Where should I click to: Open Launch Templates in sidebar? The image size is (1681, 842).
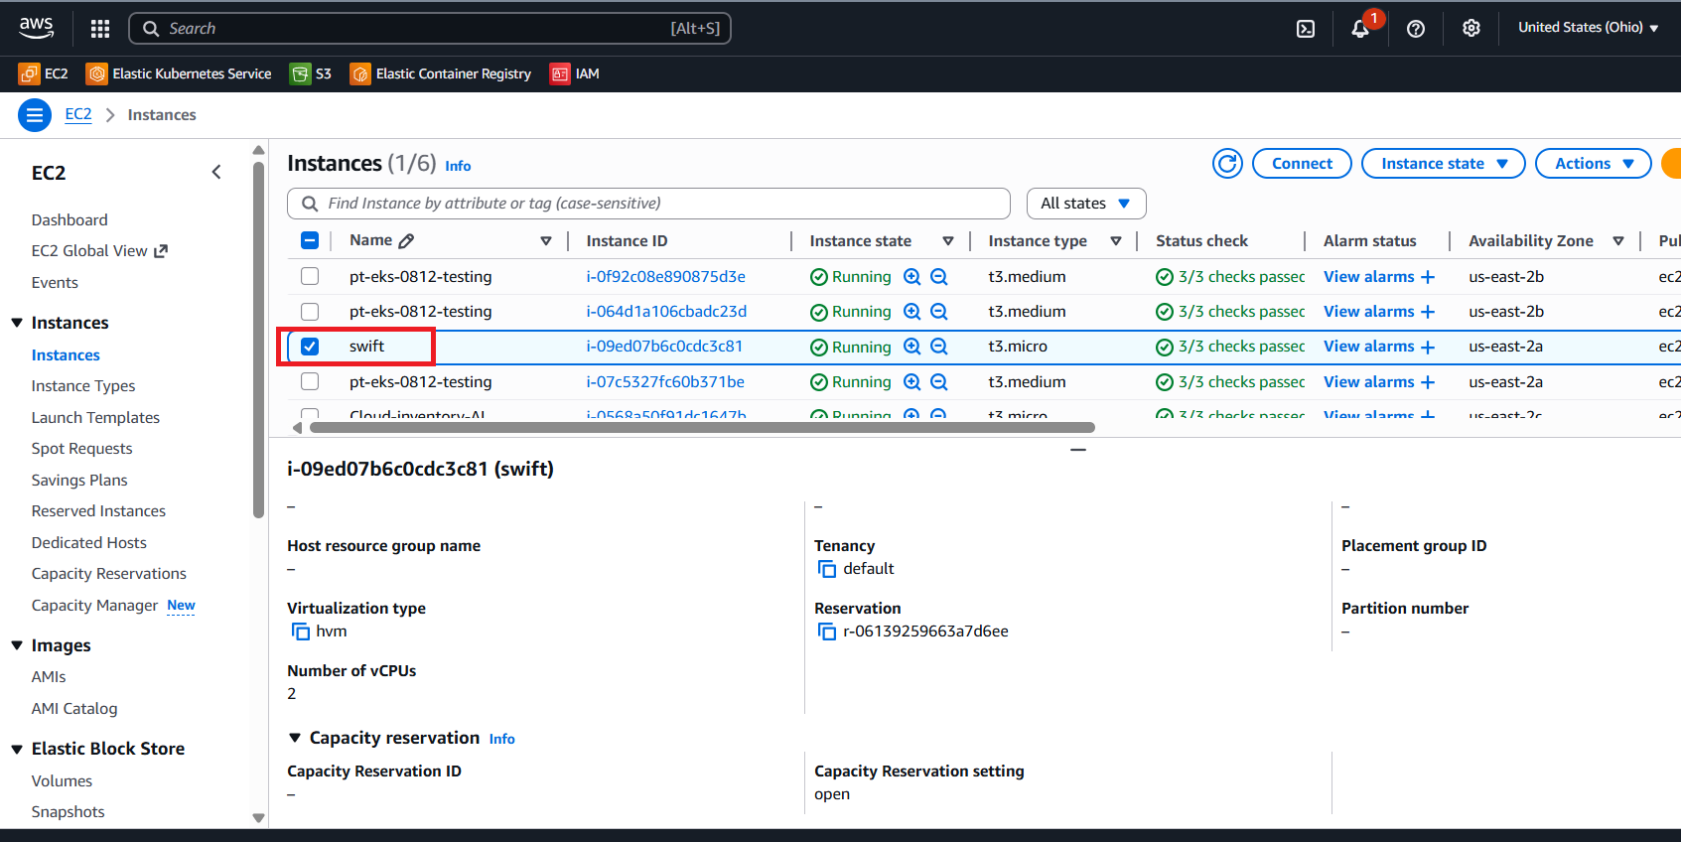click(x=95, y=418)
